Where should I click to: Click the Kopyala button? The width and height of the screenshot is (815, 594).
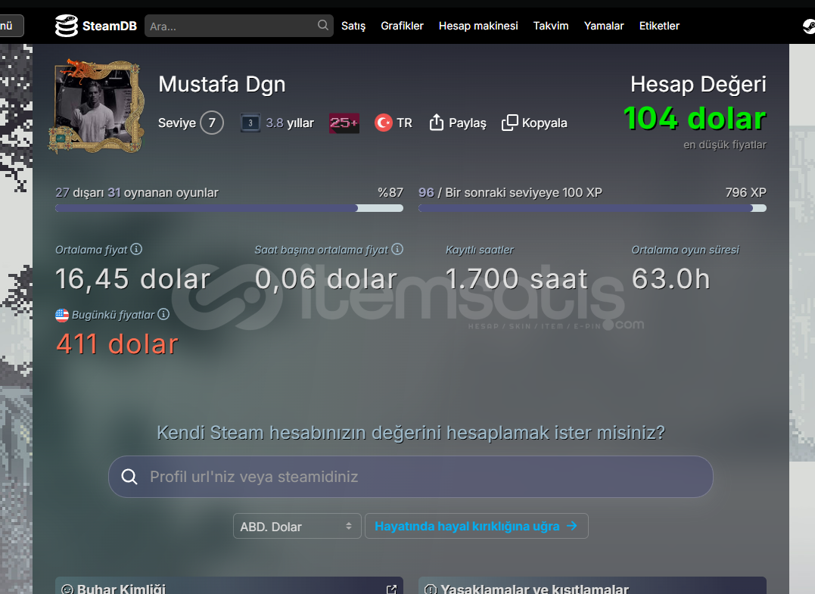(x=534, y=123)
